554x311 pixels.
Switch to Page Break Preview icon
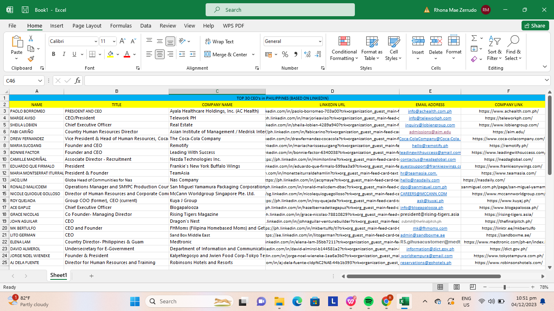(x=473, y=287)
